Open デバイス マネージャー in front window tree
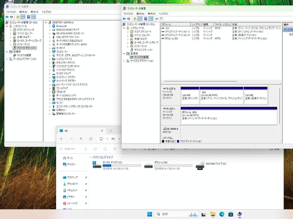Image resolution: width=293 pixels, height=219 pixels. (x=144, y=50)
